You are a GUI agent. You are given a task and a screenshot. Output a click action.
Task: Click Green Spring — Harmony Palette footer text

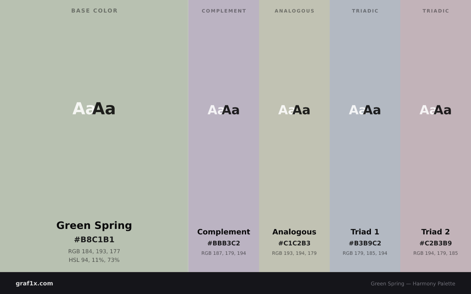[x=413, y=284]
